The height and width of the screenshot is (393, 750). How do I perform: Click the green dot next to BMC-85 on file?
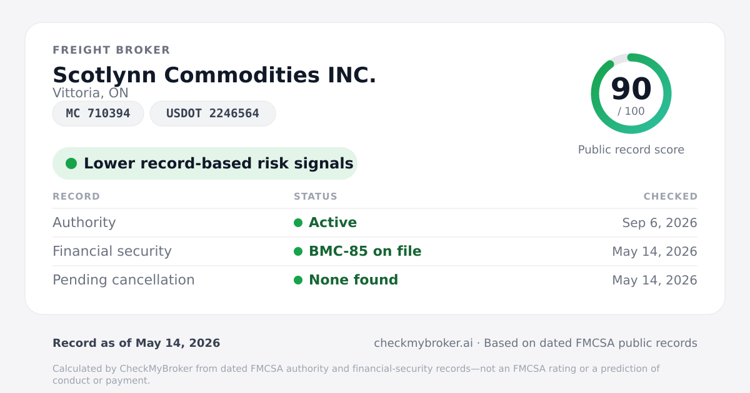[x=298, y=251]
